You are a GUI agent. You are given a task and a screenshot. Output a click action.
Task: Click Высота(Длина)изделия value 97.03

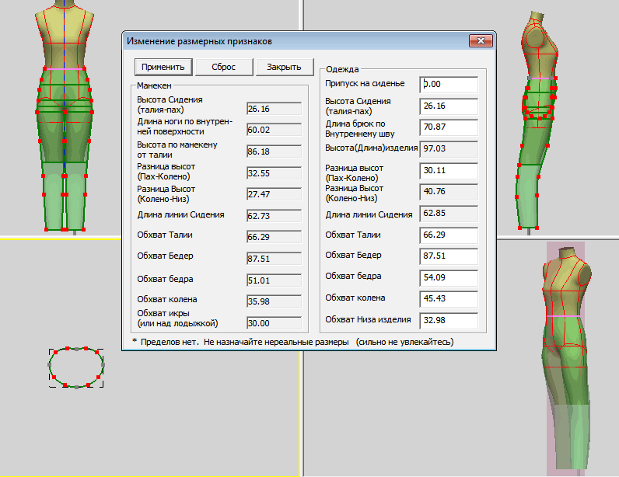point(449,148)
